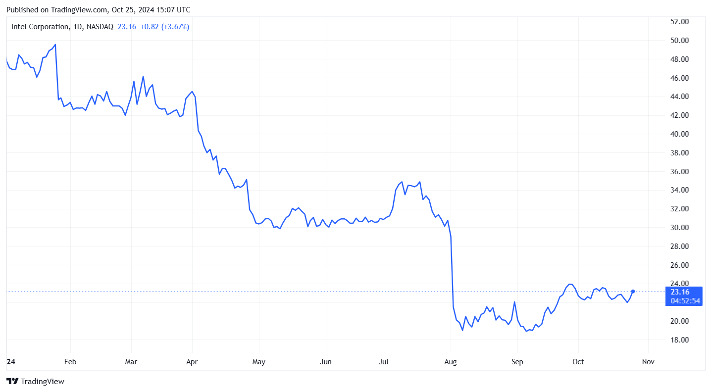The width and height of the screenshot is (712, 392).
Task: Select the Aug label on the time axis
Action: pos(451,362)
